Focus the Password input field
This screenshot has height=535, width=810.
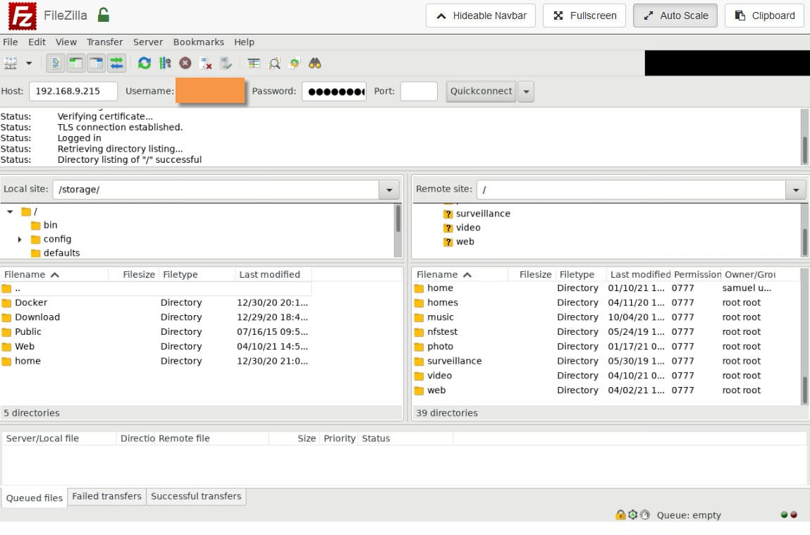pos(334,92)
